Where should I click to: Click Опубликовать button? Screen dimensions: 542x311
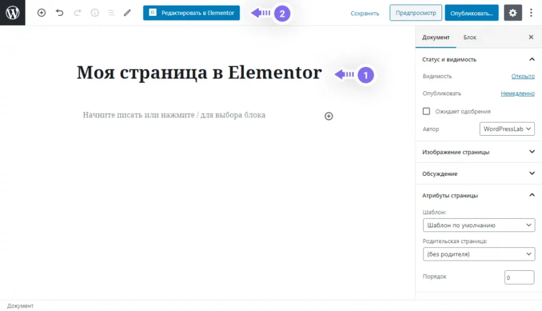(x=472, y=13)
